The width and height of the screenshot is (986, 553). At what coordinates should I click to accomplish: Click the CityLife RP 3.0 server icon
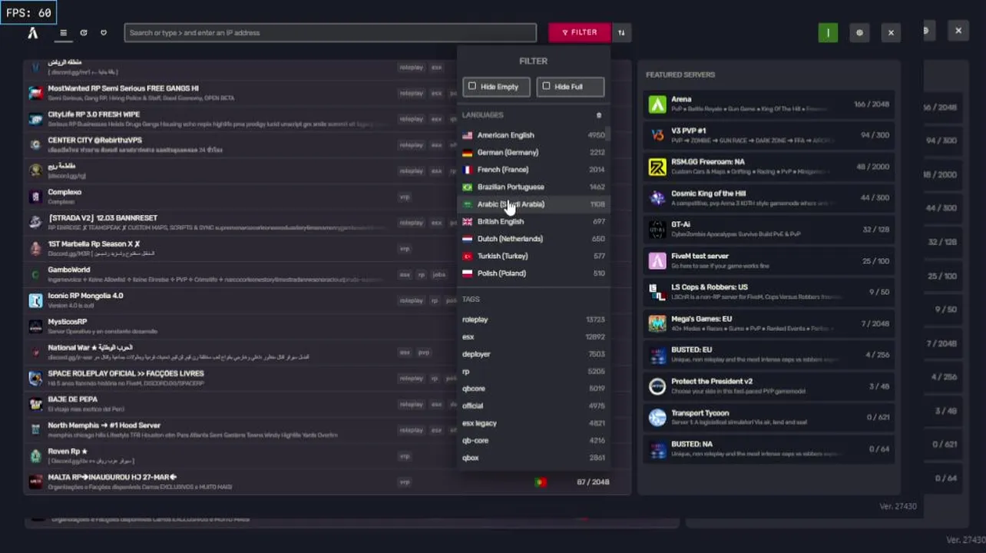coord(35,119)
